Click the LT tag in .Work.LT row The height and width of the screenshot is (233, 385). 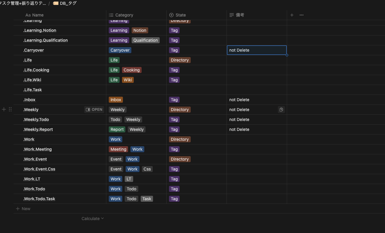click(x=129, y=179)
